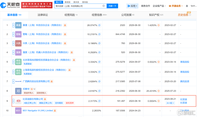Image resolution: width=197 pixels, height=117 pixels.
Task: Expand row 7 广西腾讯 shareholder details
Action: tap(13, 81)
